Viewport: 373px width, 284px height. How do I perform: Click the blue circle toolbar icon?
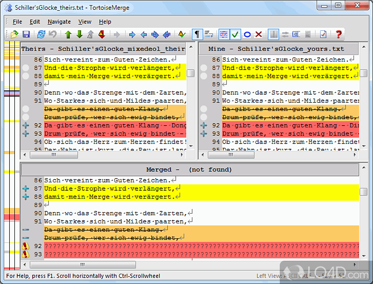247,35
